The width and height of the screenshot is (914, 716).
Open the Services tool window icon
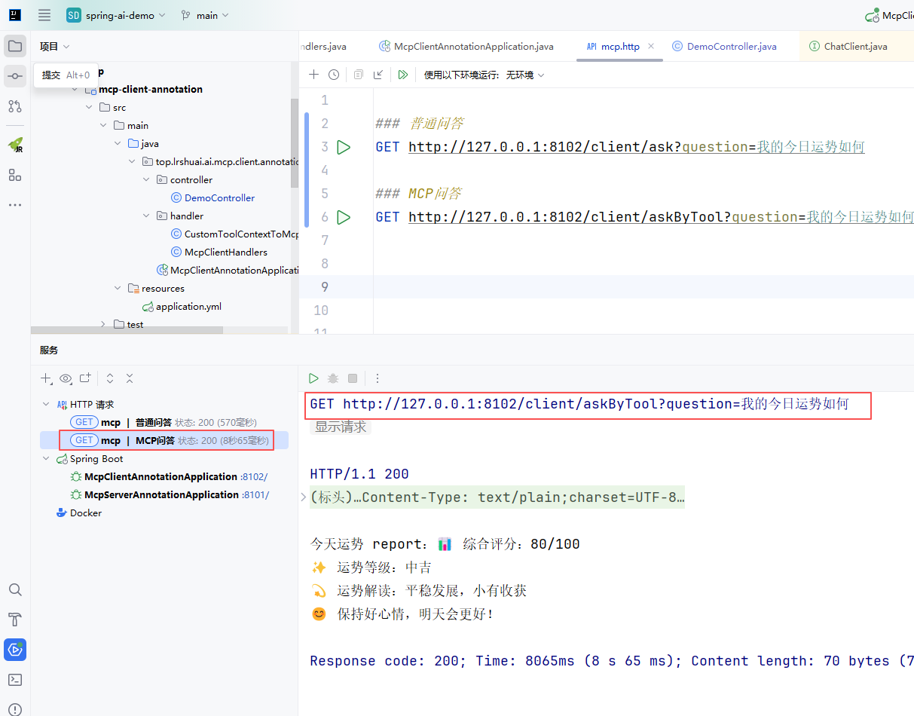[15, 649]
